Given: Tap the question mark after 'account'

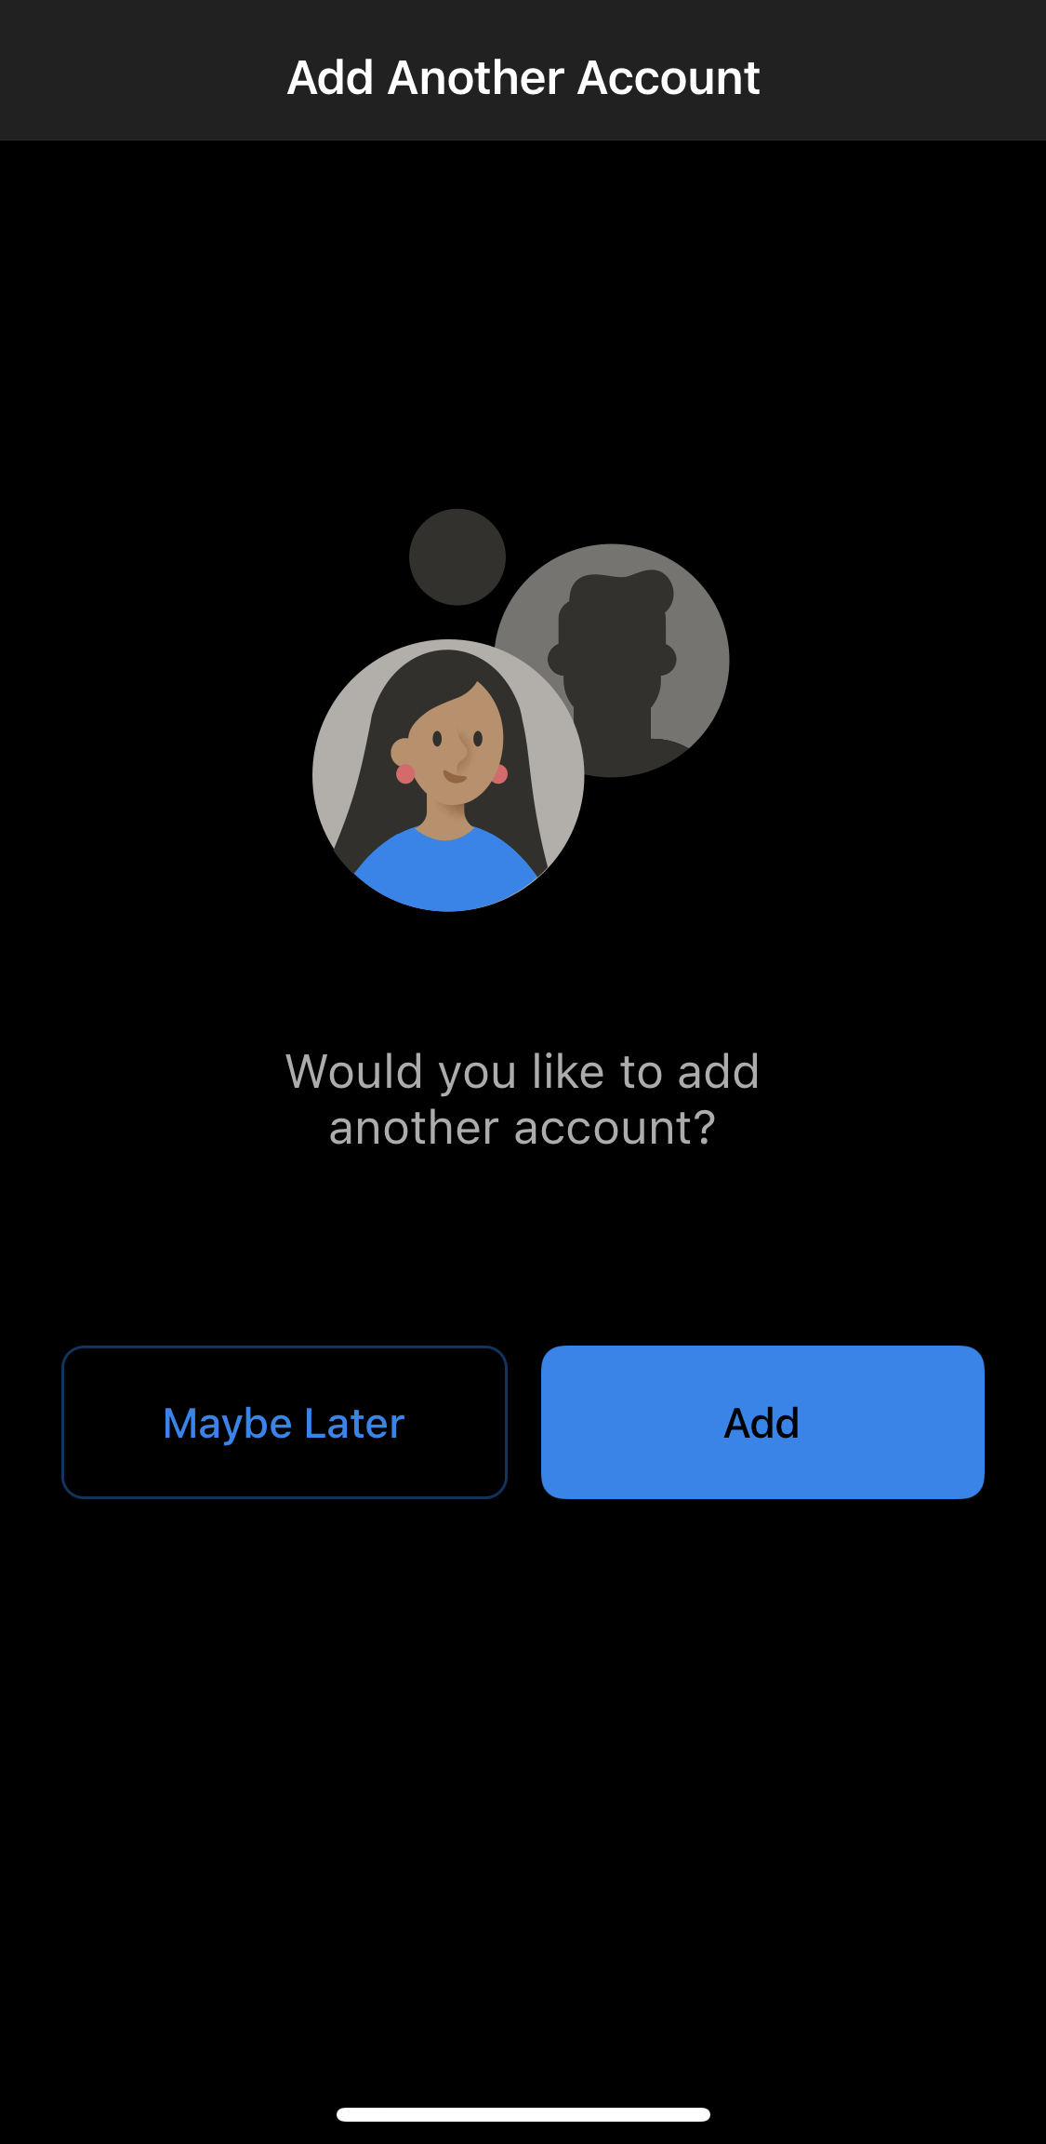Looking at the screenshot, I should [x=704, y=1128].
